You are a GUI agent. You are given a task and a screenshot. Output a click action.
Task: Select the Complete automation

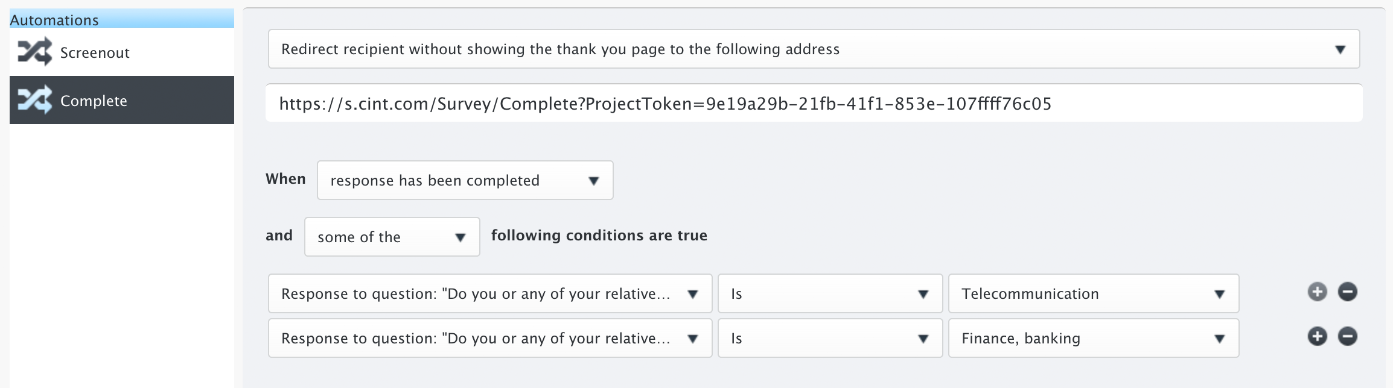(x=122, y=100)
